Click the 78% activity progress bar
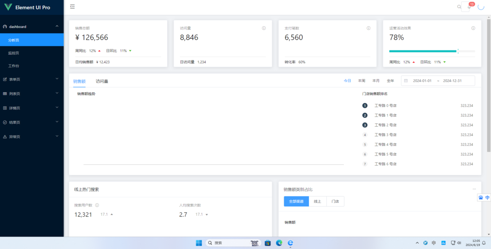The image size is (491, 249). pos(432,51)
